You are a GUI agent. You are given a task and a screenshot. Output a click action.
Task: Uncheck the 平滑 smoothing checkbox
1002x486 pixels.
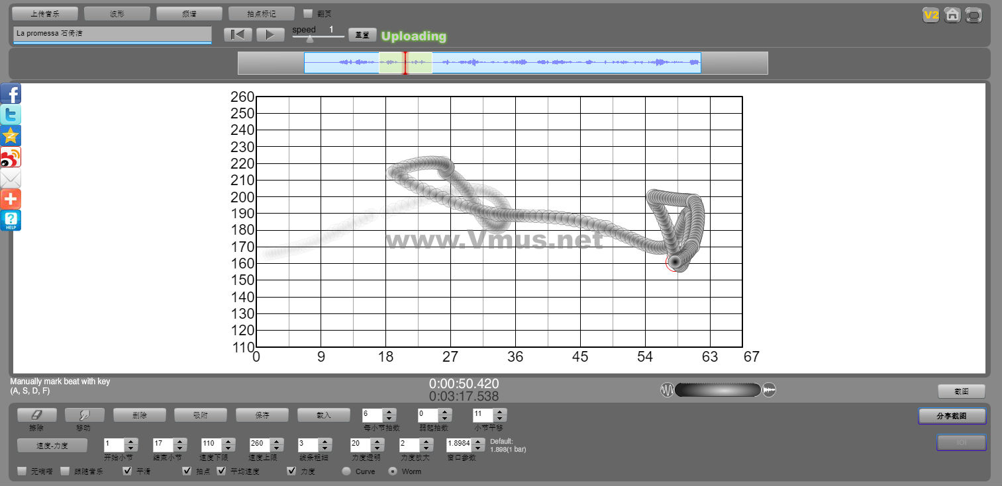click(x=128, y=471)
